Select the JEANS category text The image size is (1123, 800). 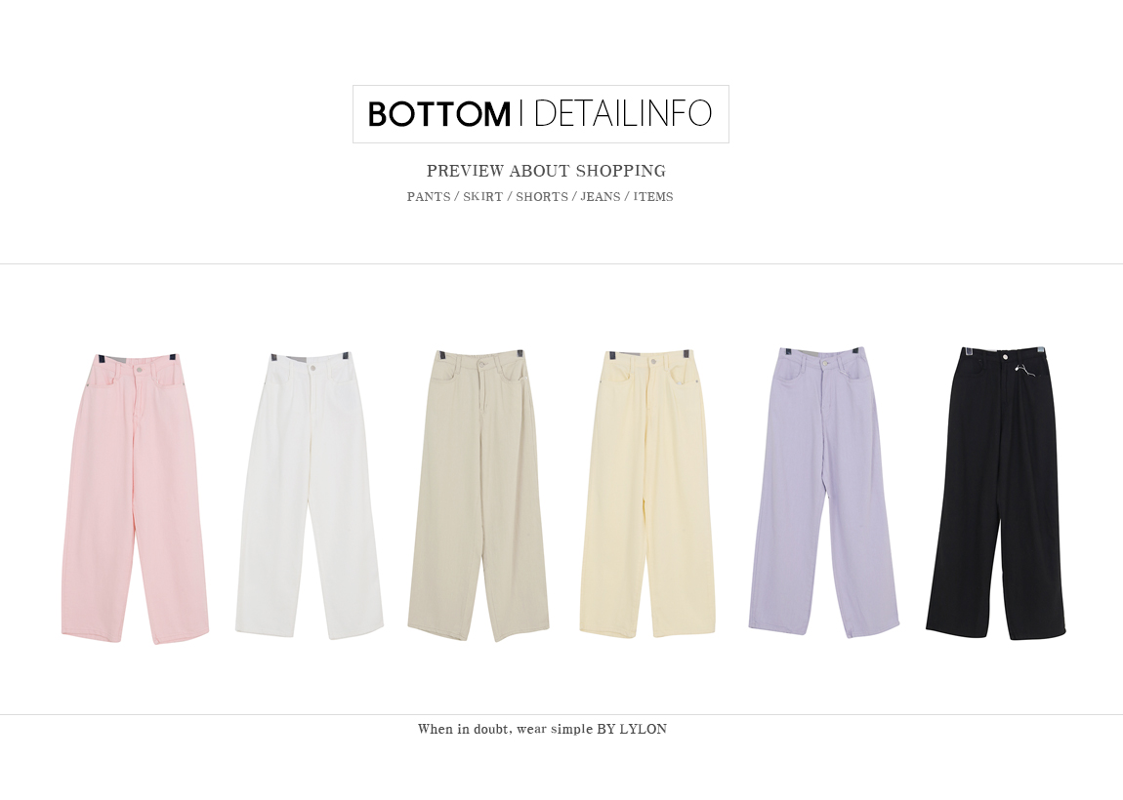[601, 197]
